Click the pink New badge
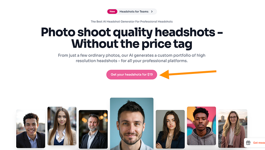Screen dimensions: 265x150 tap(112, 12)
